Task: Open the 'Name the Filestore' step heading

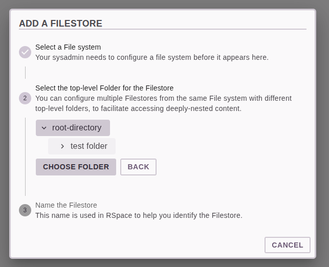Action: pos(66,205)
